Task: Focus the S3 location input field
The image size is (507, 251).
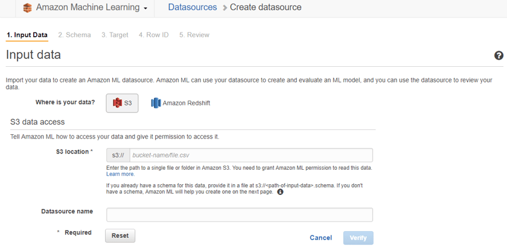Action: point(251,155)
